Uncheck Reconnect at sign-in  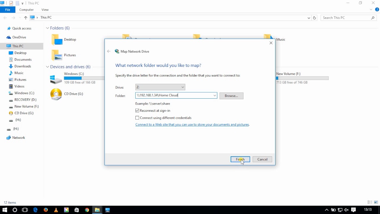click(x=137, y=110)
